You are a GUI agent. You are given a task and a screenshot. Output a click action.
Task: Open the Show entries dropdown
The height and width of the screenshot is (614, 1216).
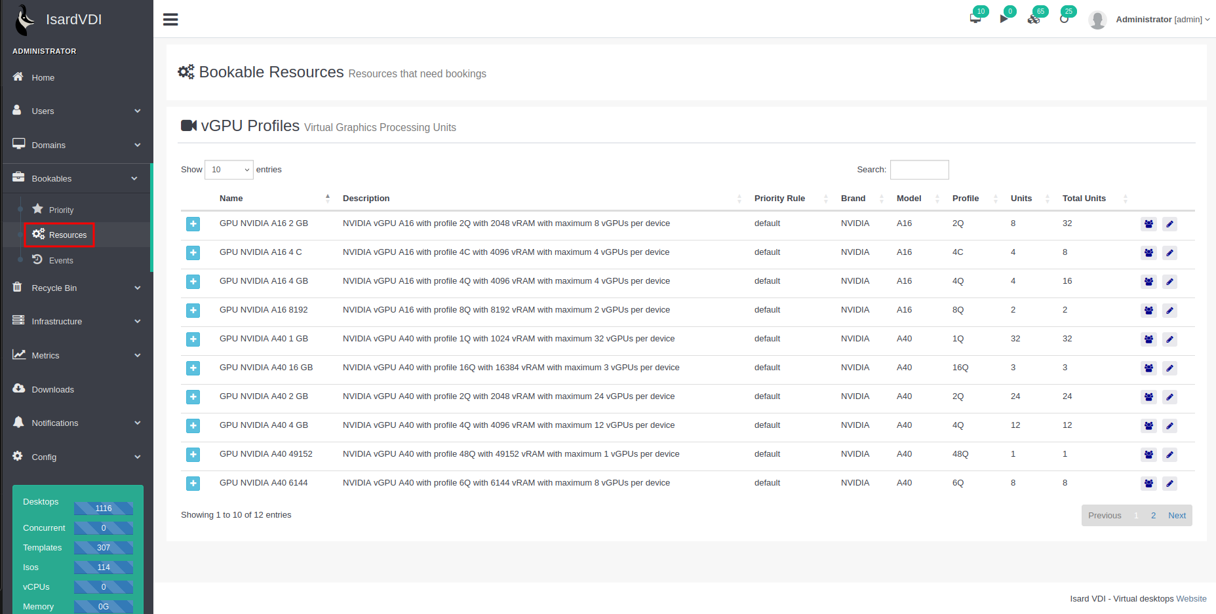click(x=229, y=170)
